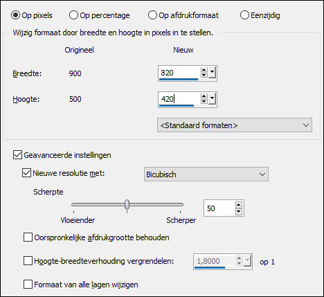
Task: Uncheck Geavanceerde instellingen checkbox
Action: (17, 155)
